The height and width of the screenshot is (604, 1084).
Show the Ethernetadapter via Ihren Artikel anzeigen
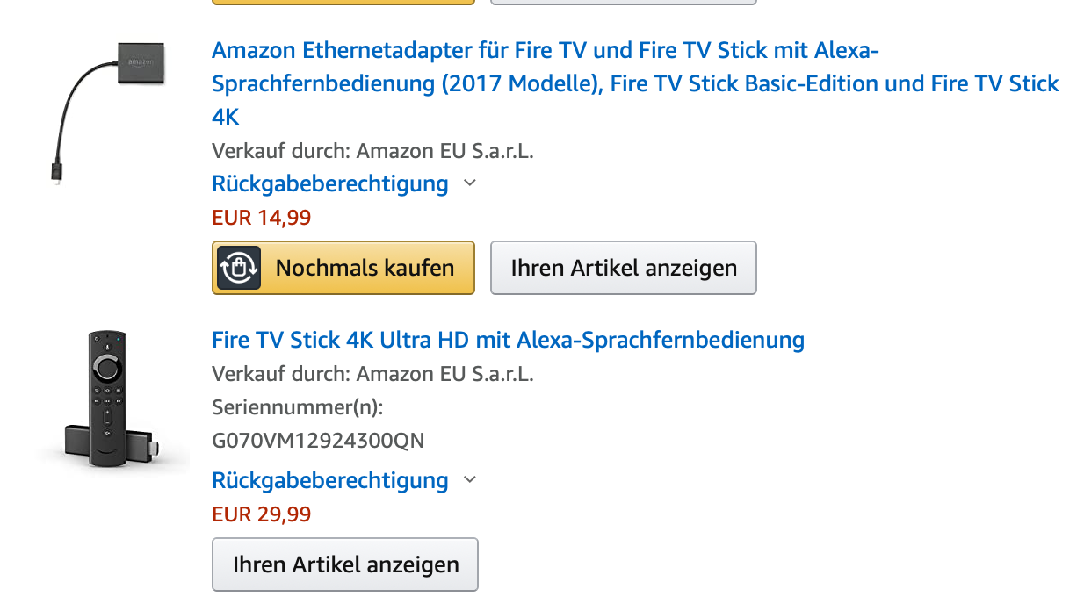(x=623, y=268)
